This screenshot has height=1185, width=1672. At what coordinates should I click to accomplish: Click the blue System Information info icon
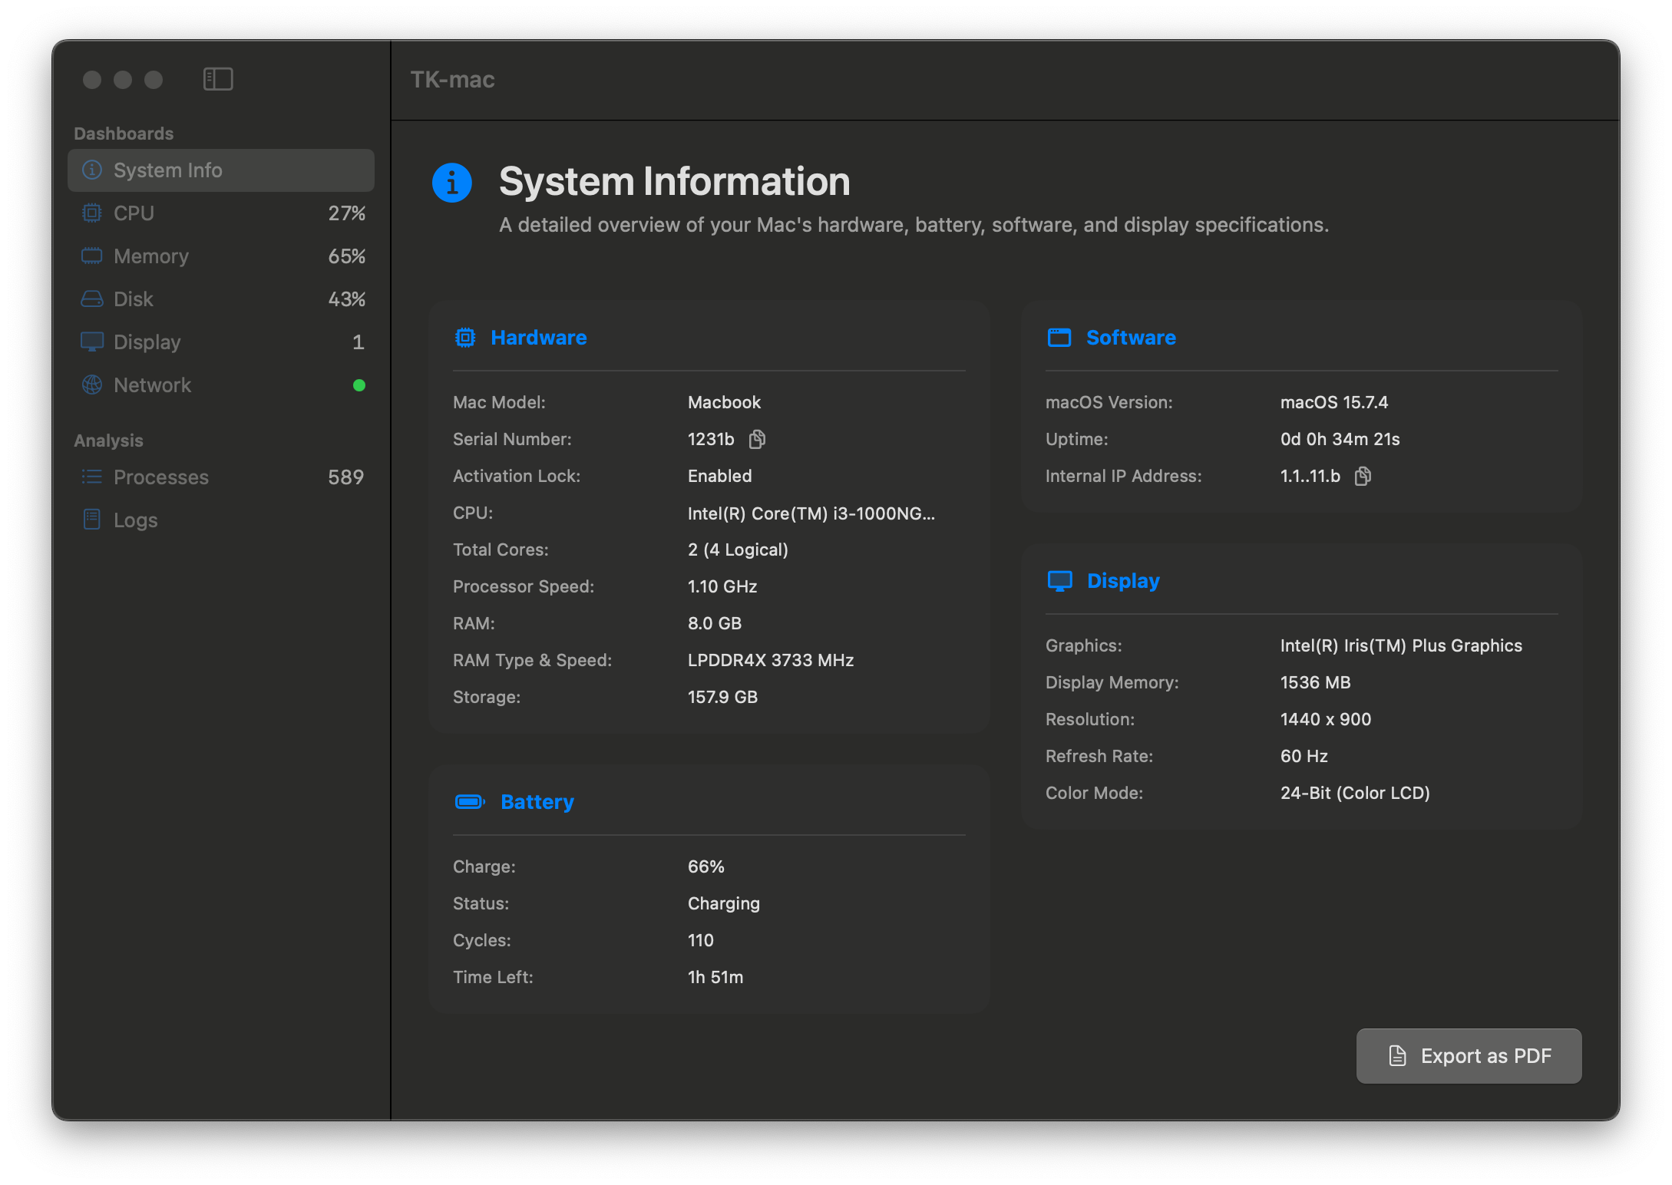(x=452, y=182)
